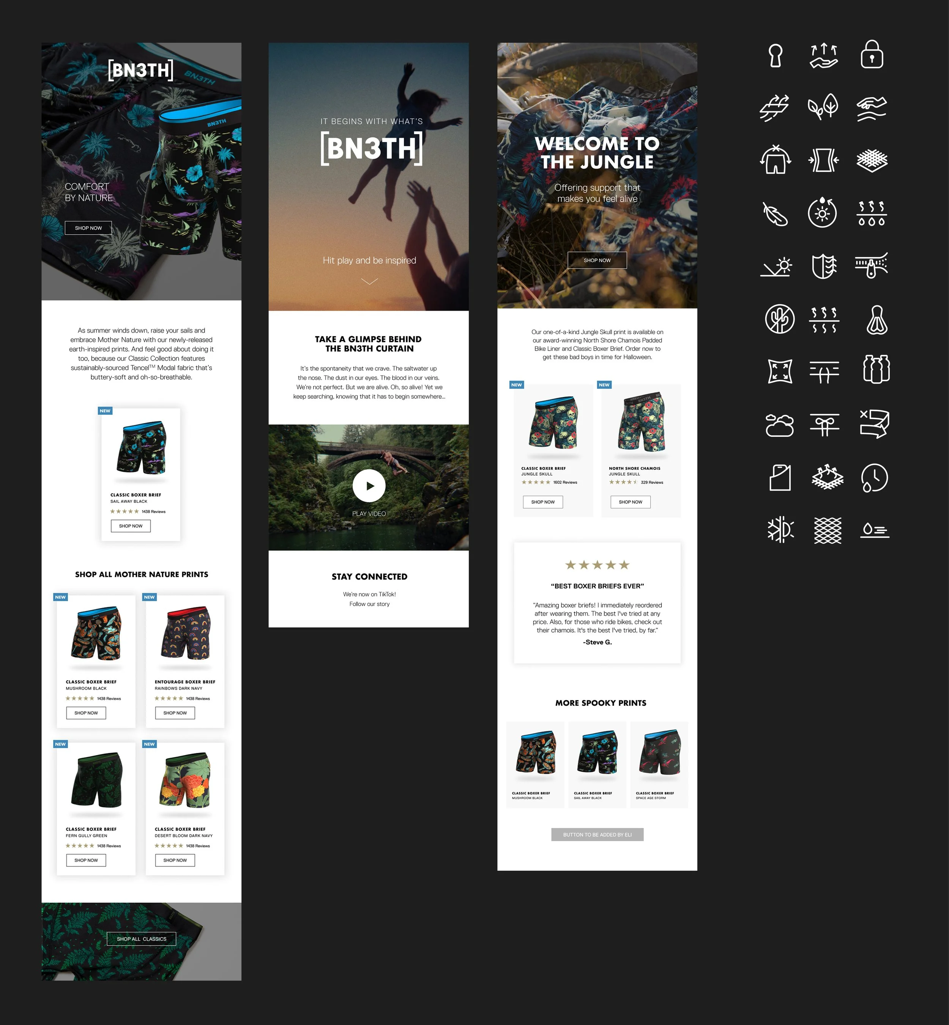Screen dimensions: 949x1025
Task: Click the zipper icon
Action: click(x=872, y=265)
